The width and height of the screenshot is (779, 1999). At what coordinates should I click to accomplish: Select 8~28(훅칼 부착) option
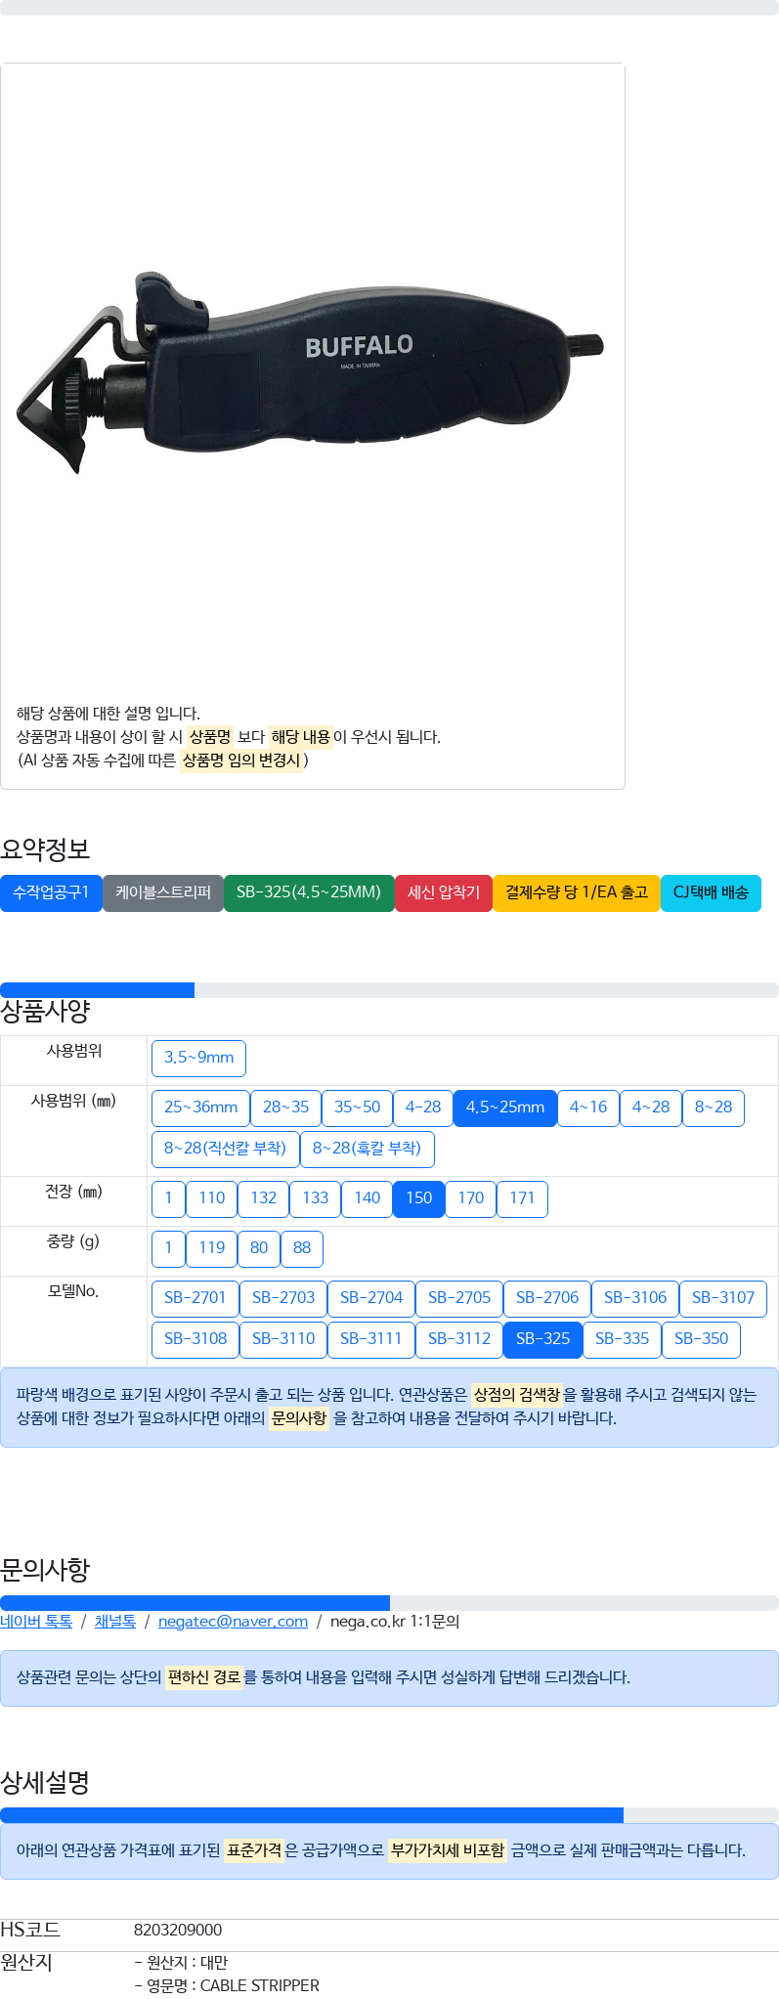pos(368,1149)
